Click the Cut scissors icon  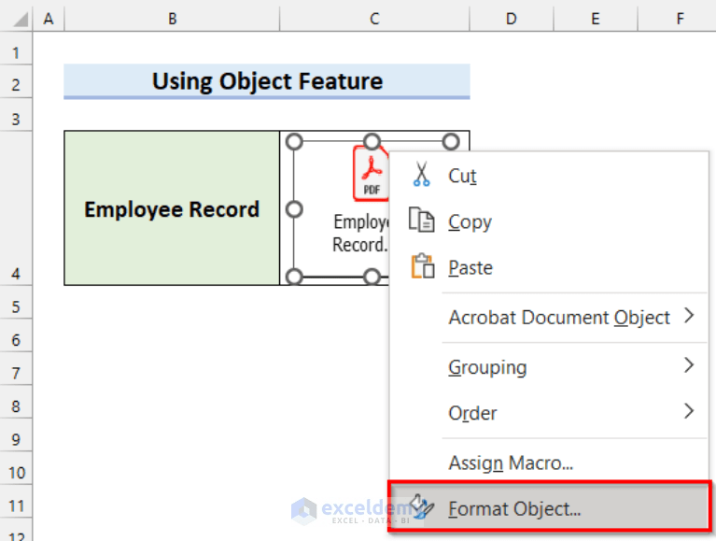421,174
